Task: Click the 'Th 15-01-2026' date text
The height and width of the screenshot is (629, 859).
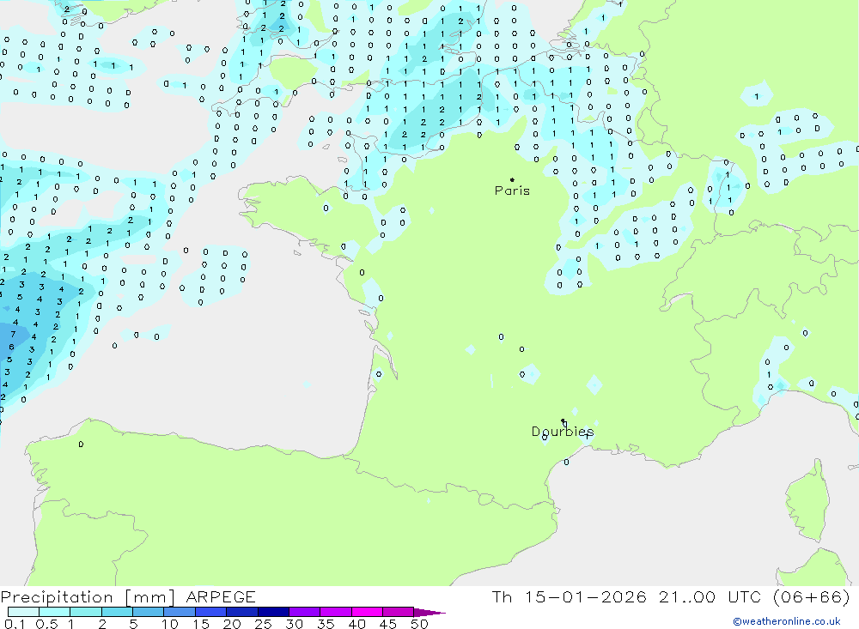Action: pyautogui.click(x=569, y=596)
